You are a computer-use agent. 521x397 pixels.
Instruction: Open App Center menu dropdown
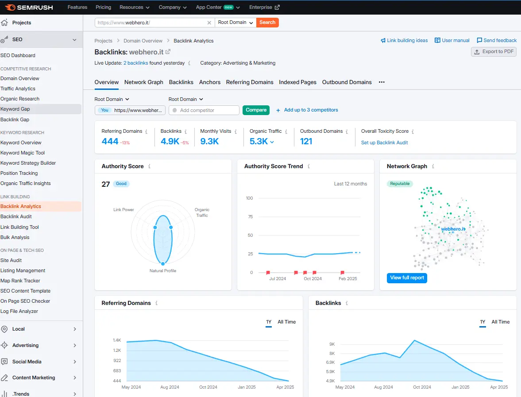tap(218, 8)
